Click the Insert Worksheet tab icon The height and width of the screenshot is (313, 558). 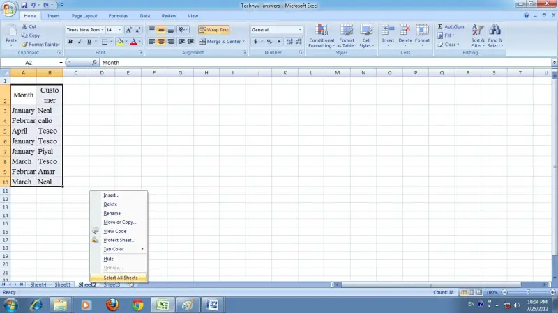pyautogui.click(x=131, y=284)
